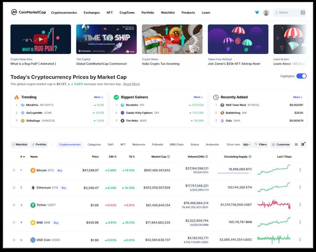The image size is (316, 252).
Task: Open the Cryptocurrencies nav menu
Action: click(64, 13)
